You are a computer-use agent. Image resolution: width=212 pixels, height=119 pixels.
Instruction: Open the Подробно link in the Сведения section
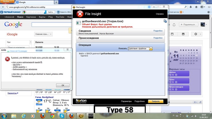[158, 31]
